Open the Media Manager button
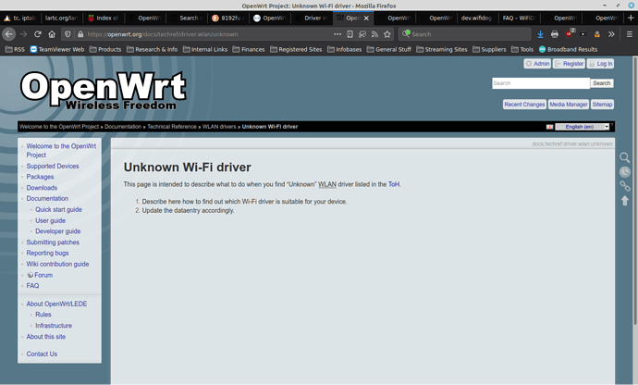638x385 pixels. 569,105
